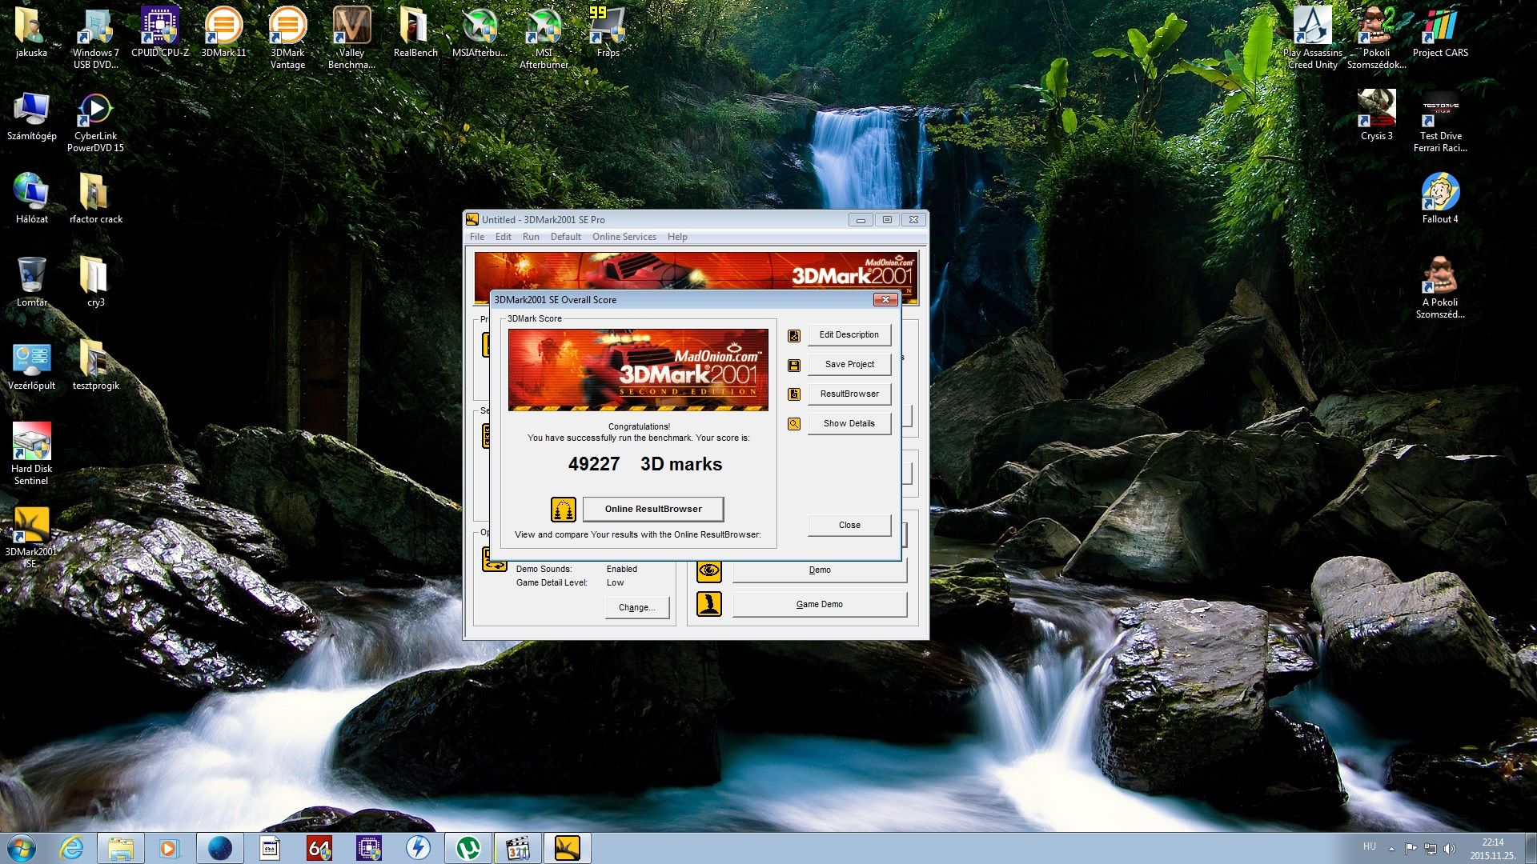The image size is (1537, 864).
Task: Open Project CARS desktop shortcut
Action: point(1440,34)
